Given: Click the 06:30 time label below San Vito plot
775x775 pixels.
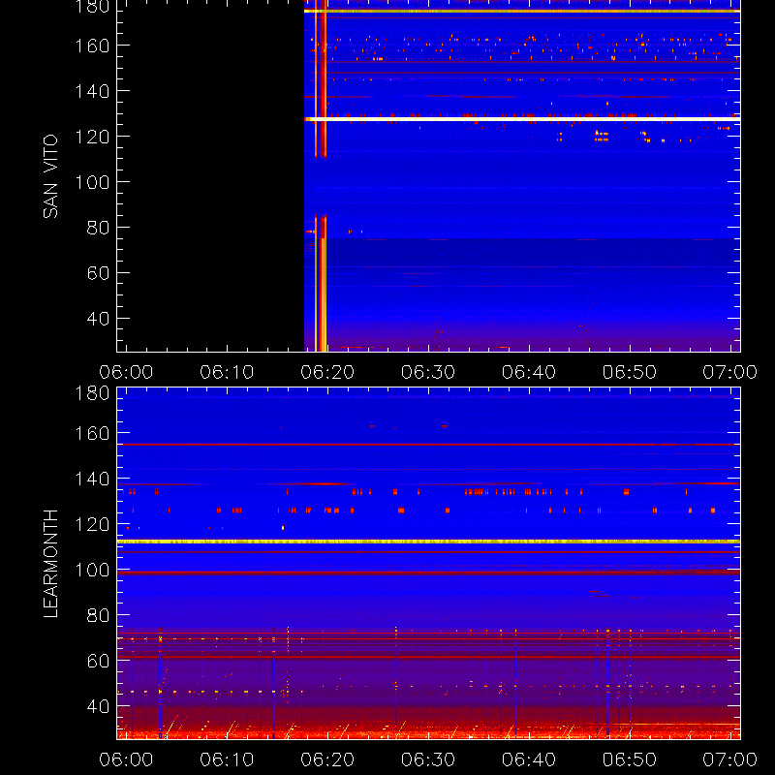Looking at the screenshot, I should tap(428, 372).
